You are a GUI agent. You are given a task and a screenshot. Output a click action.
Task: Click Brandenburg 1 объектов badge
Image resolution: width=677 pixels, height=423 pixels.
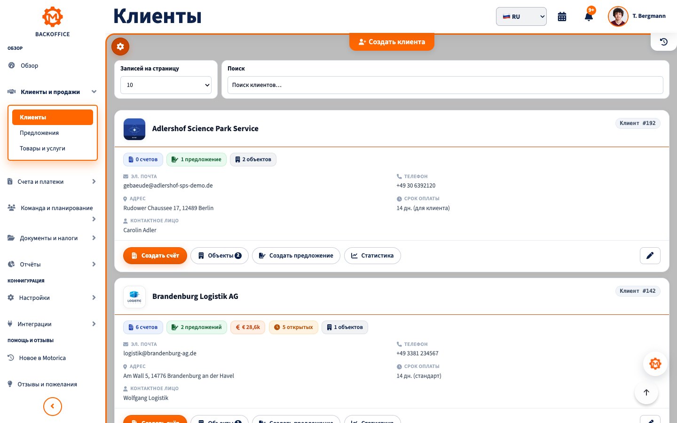coord(345,327)
